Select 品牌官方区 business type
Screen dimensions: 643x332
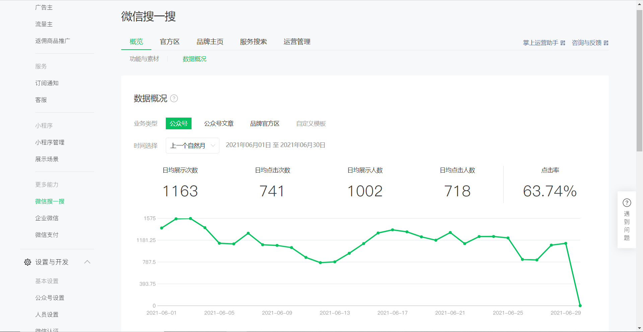click(x=265, y=124)
